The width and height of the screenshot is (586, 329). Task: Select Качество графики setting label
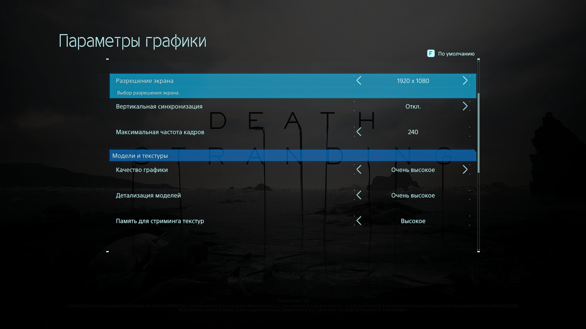point(142,170)
